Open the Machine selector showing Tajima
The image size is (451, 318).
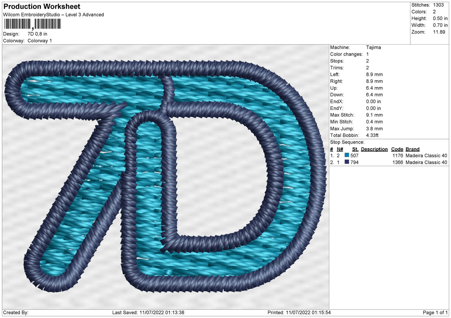[374, 47]
